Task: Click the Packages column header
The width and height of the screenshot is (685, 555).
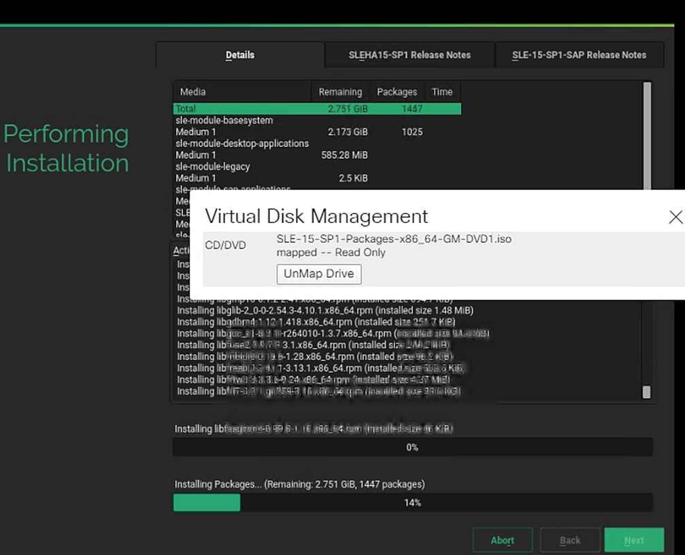Action: point(397,92)
